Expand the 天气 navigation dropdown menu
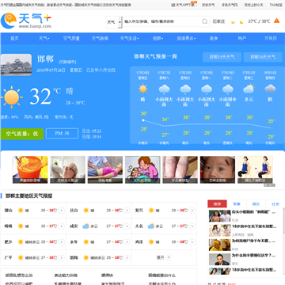This screenshot has width=285, height=285. tap(44, 39)
